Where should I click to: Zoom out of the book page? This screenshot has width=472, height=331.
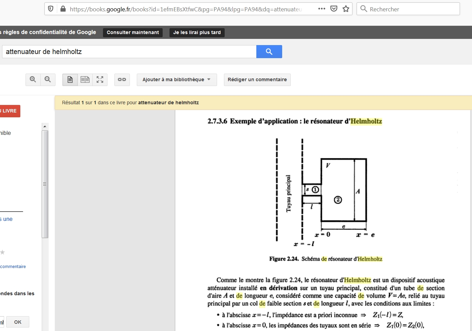coord(48,79)
